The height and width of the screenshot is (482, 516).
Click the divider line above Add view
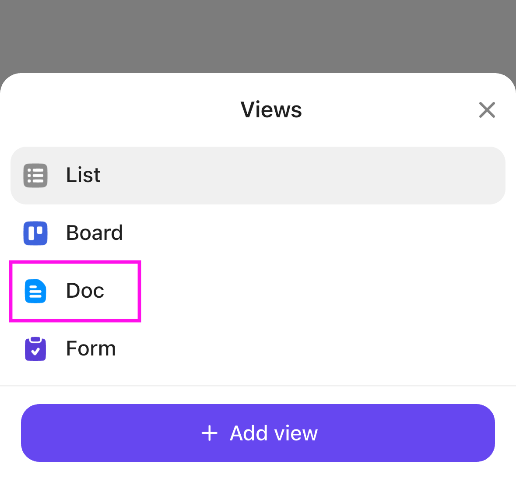tap(258, 386)
